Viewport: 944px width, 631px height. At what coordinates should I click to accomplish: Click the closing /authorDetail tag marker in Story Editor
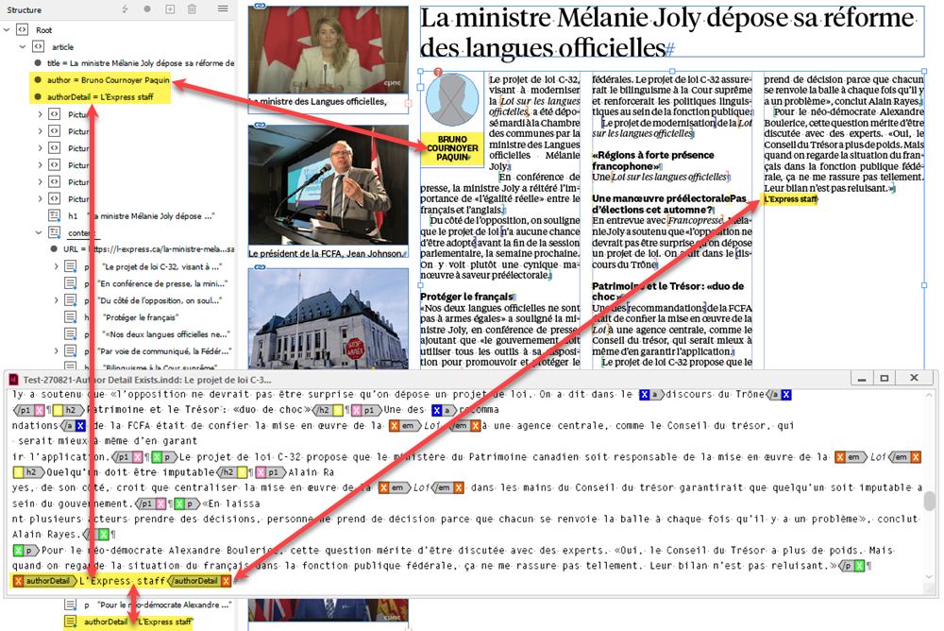[x=198, y=581]
